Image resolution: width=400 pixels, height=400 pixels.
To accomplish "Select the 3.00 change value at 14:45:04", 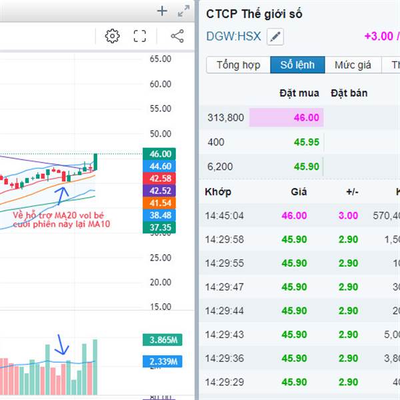I will [348, 215].
